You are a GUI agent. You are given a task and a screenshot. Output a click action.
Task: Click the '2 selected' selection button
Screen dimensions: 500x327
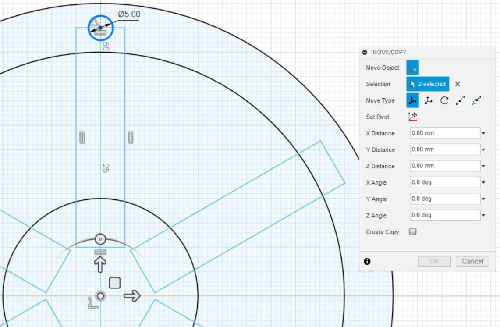click(x=428, y=84)
